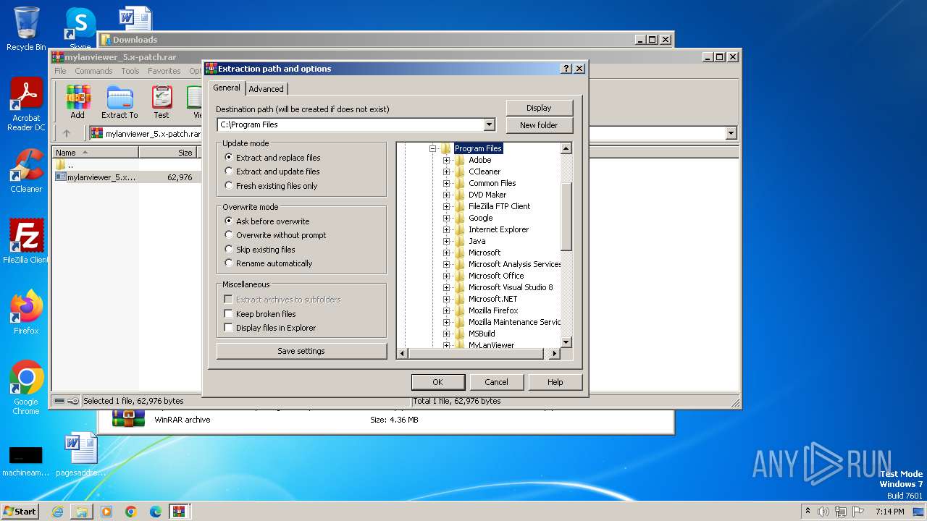Click the tree scroll down arrow
The image size is (927, 521).
click(x=566, y=342)
